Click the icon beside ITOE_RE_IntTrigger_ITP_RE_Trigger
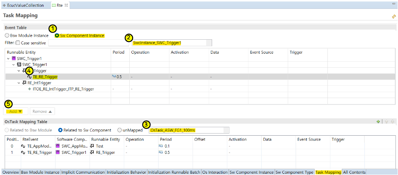This screenshot has height=175, width=398. (x=30, y=89)
